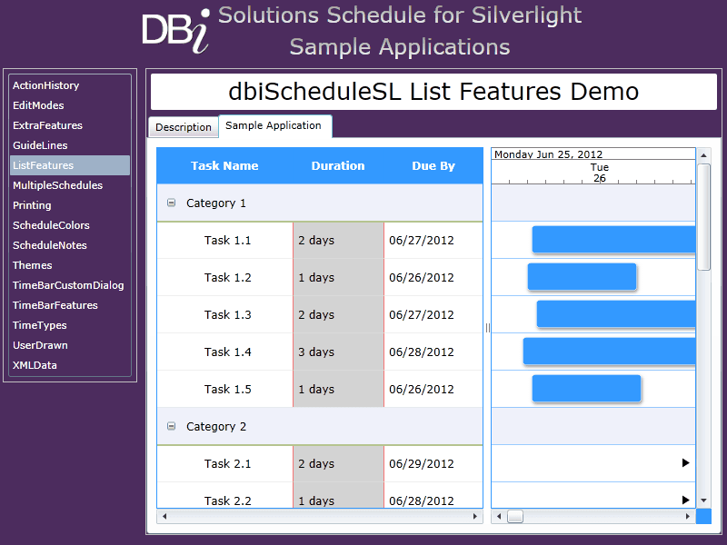Click the Tue 26 ruler label
The image size is (727, 545).
tap(600, 173)
